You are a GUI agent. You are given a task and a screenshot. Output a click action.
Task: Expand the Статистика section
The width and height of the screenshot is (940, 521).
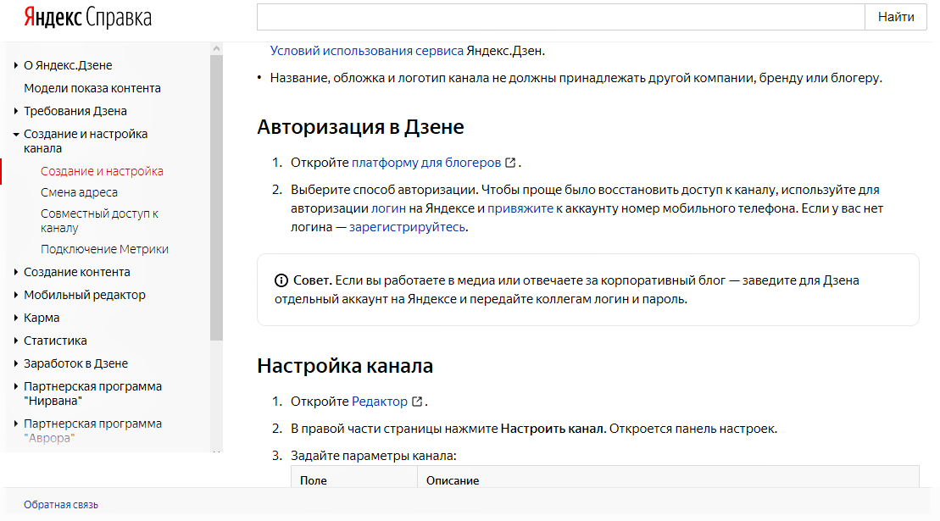tap(16, 341)
